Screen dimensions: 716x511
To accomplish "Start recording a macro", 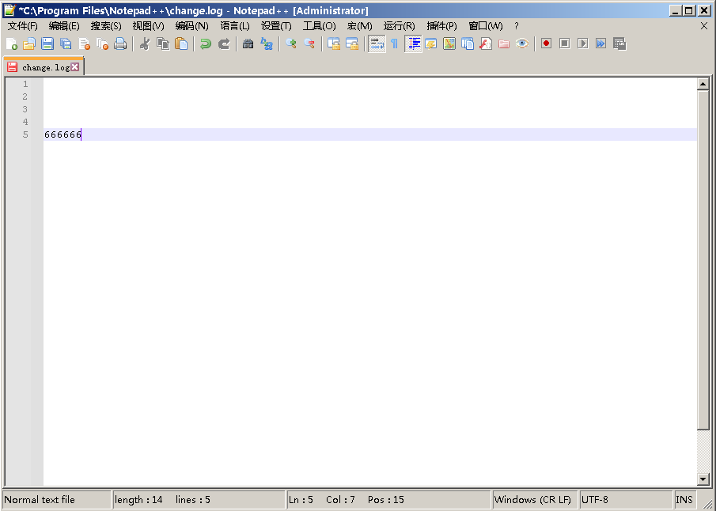I will pyautogui.click(x=546, y=44).
